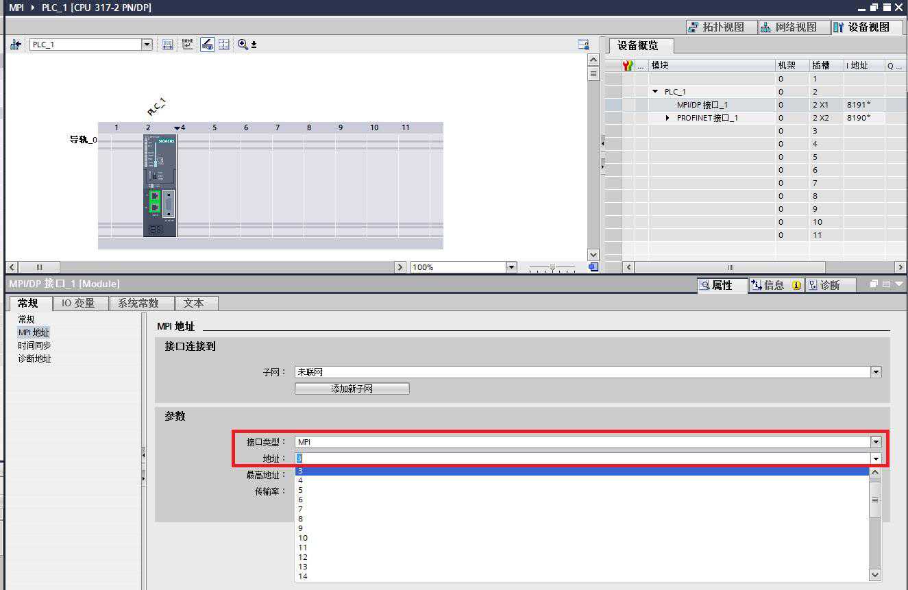Switch to the 网络视图 tab
The width and height of the screenshot is (908, 590).
tap(788, 27)
